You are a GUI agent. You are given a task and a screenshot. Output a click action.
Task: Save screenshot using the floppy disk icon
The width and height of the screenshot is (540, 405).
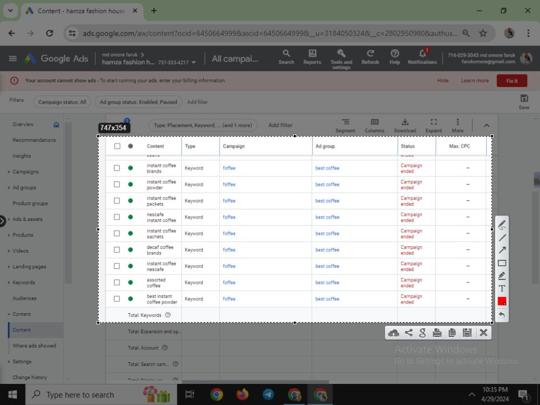[467, 333]
